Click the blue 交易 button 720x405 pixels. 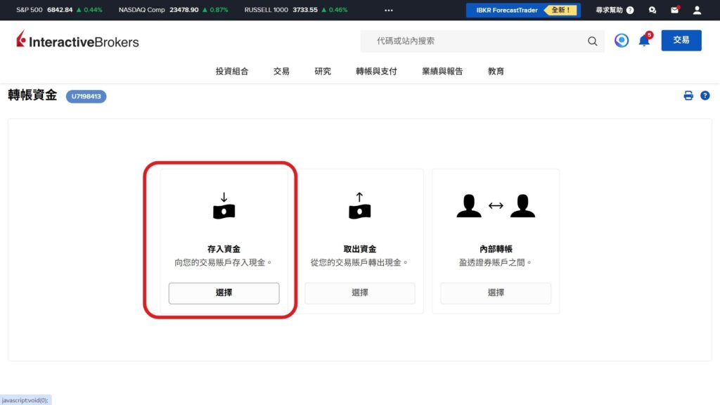click(681, 41)
